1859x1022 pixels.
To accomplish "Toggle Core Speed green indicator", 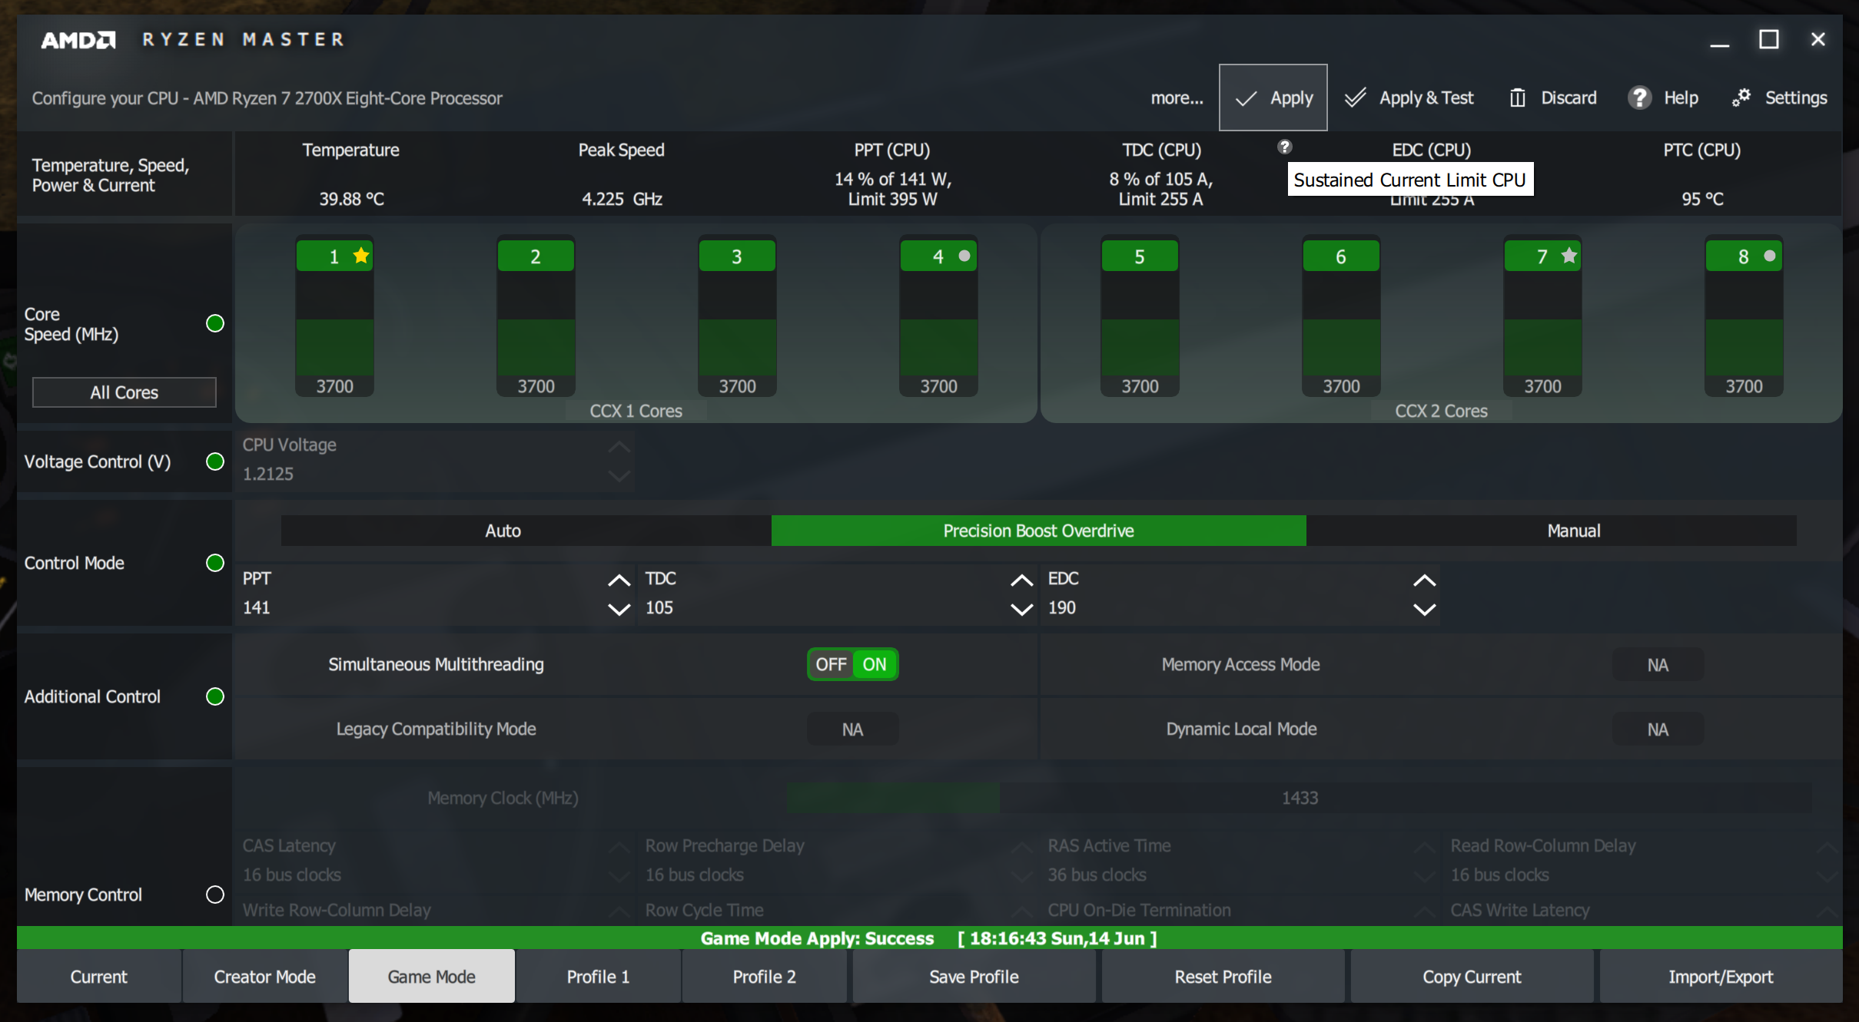I will pos(215,323).
